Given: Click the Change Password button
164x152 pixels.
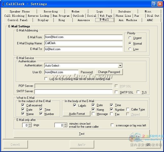Looking at the screenshot, I should (109, 72).
